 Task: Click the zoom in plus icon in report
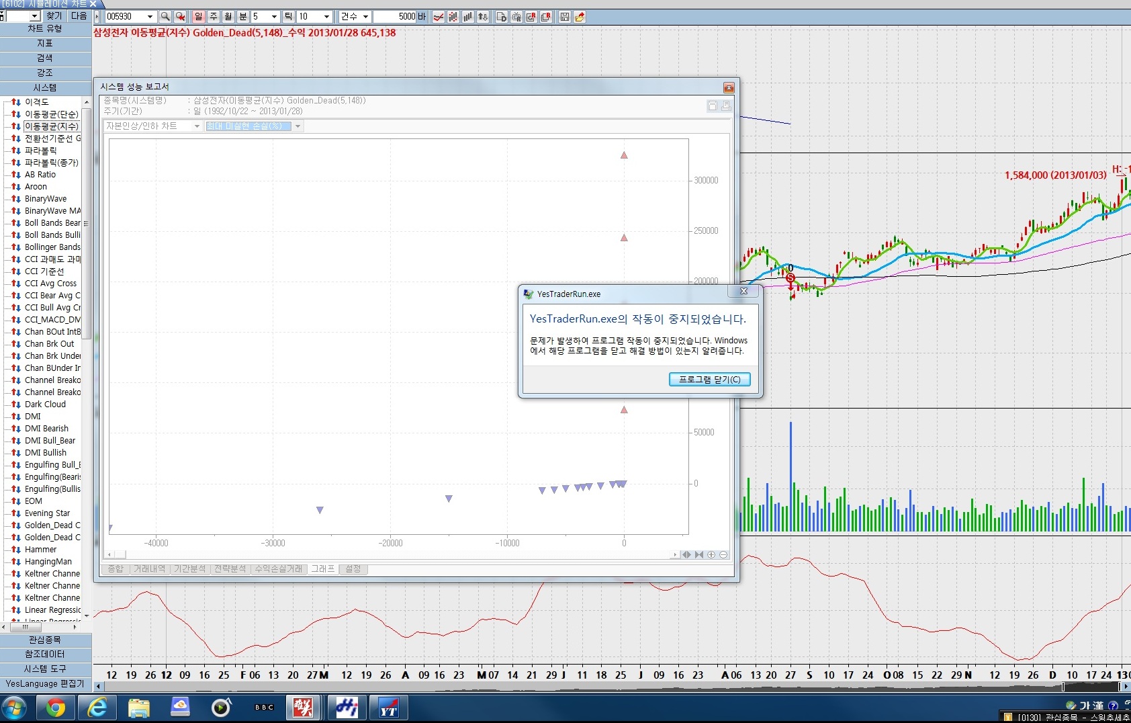(711, 555)
